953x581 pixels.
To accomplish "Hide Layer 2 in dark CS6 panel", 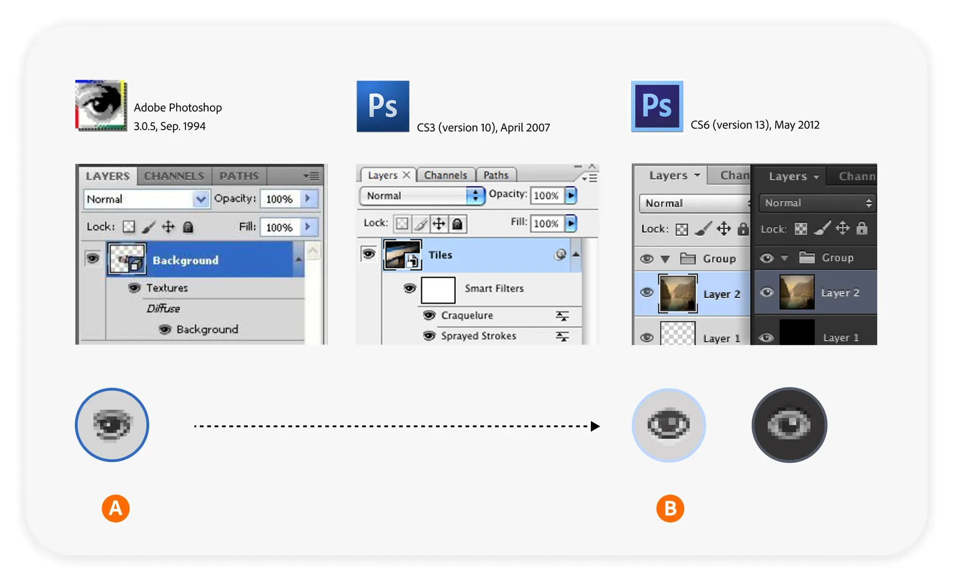I will tap(766, 292).
